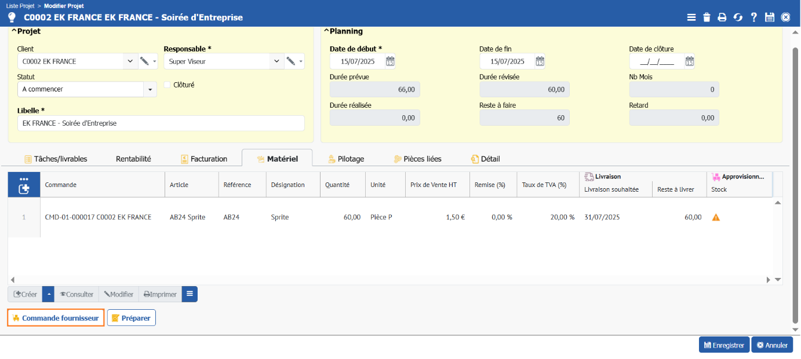Viewport: 801px width, 359px height.
Task: Click the stock warning triangle icon
Action: [x=716, y=218]
